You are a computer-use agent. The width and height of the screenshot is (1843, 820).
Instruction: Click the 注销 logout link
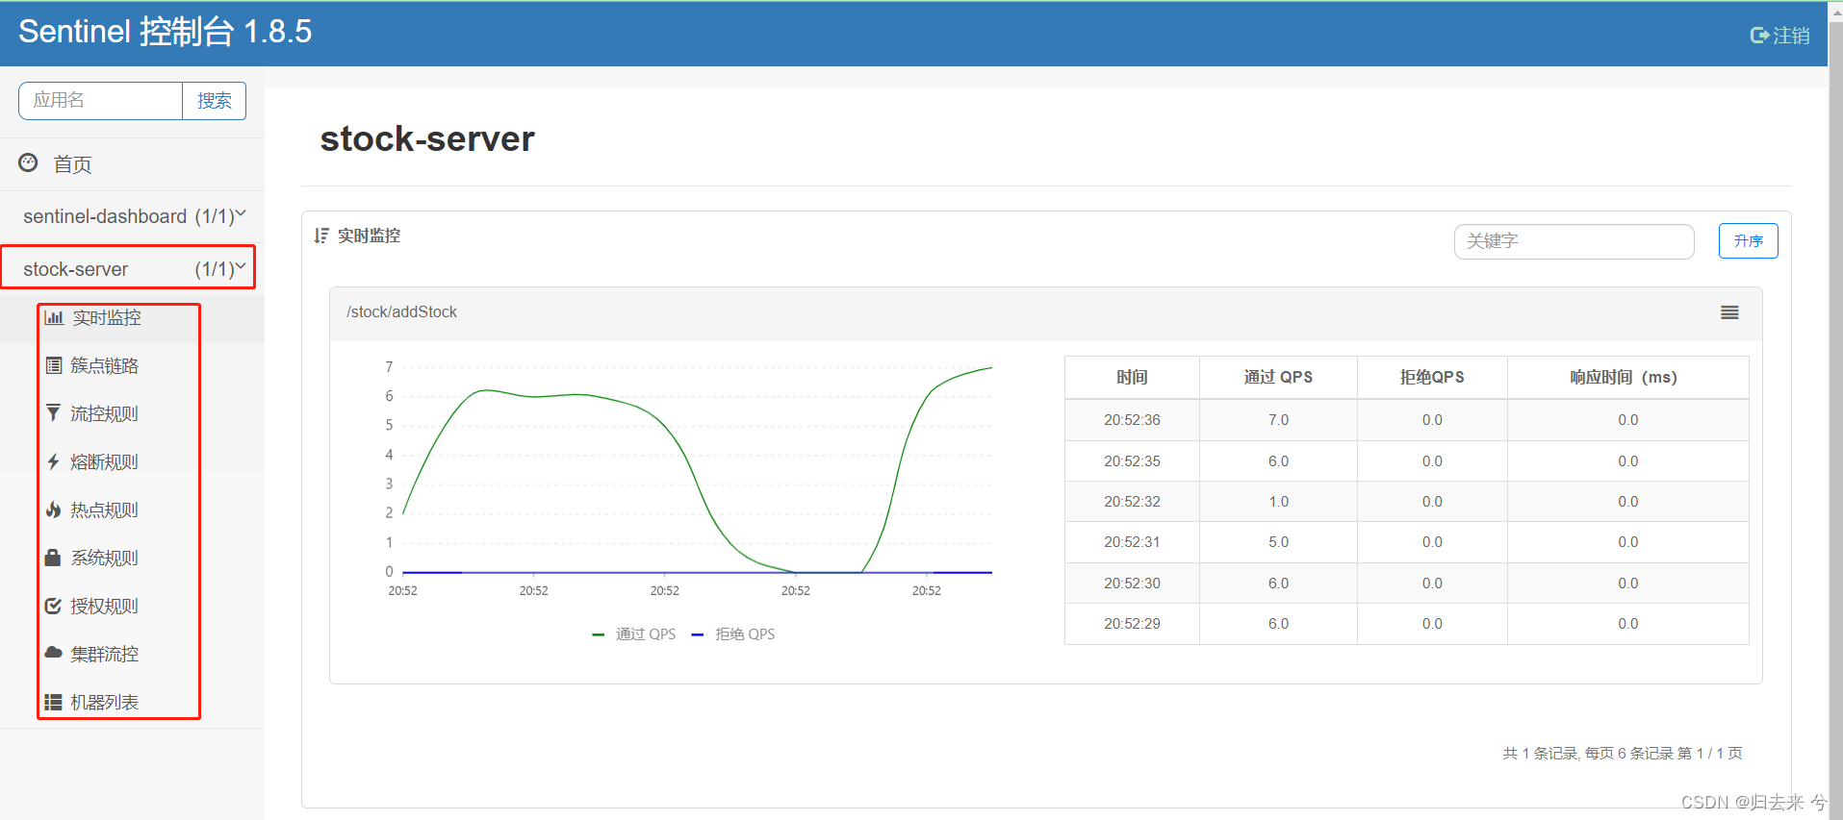(1779, 36)
